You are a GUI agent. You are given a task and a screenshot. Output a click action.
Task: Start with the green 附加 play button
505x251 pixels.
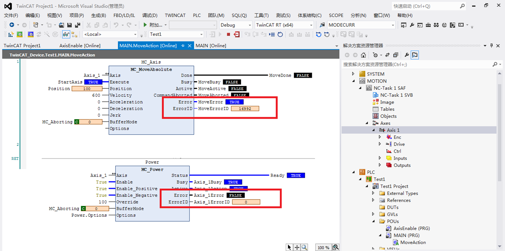click(145, 25)
